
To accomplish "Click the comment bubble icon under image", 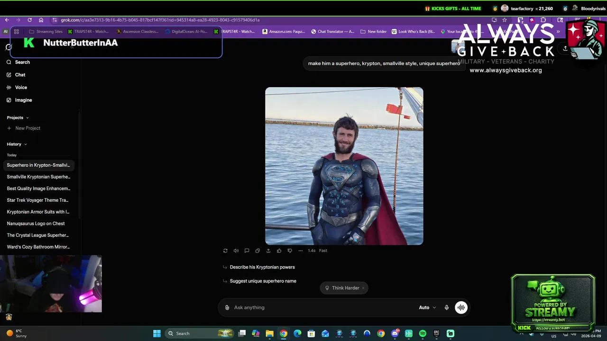I will [247, 251].
